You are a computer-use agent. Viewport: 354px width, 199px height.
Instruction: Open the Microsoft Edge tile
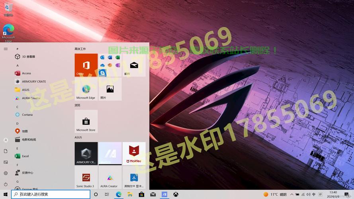(x=86, y=89)
